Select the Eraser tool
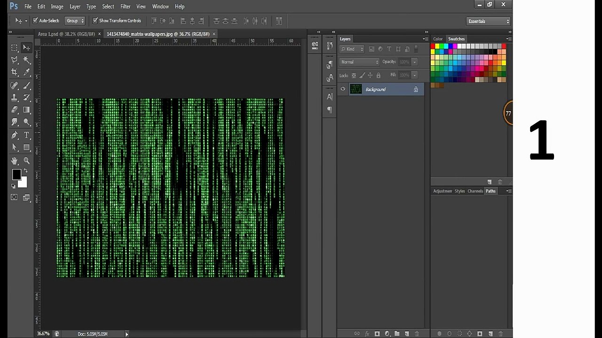This screenshot has height=338, width=602. click(x=15, y=110)
